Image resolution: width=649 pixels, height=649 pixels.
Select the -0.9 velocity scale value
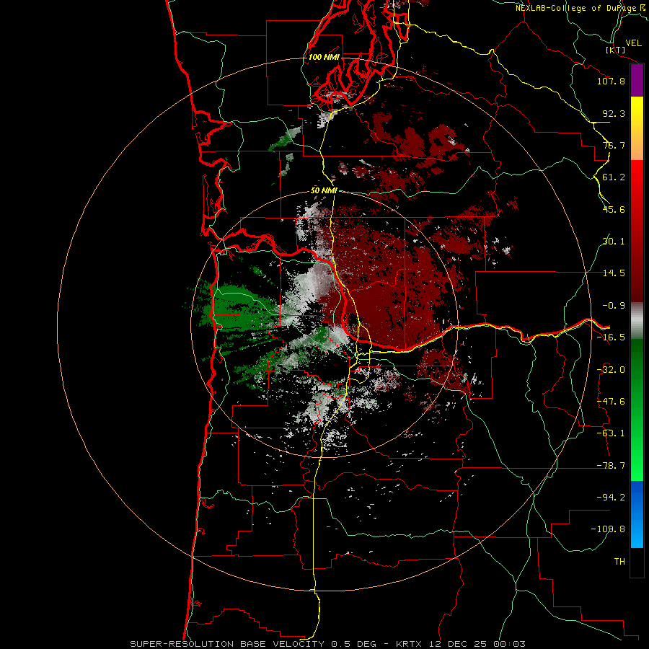(x=614, y=306)
